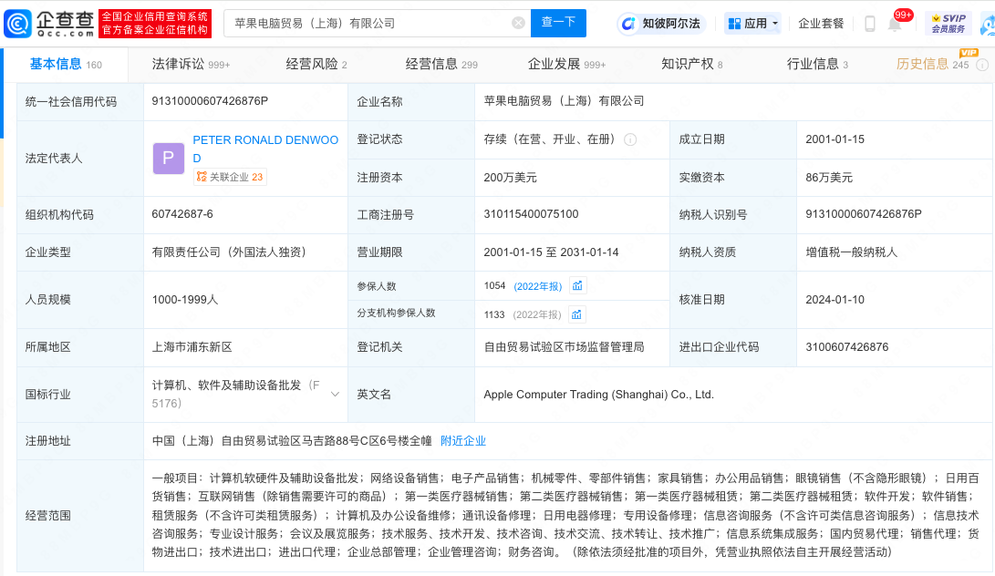
Task: Open chart icon for 1054 insured employees
Action: pos(577,286)
